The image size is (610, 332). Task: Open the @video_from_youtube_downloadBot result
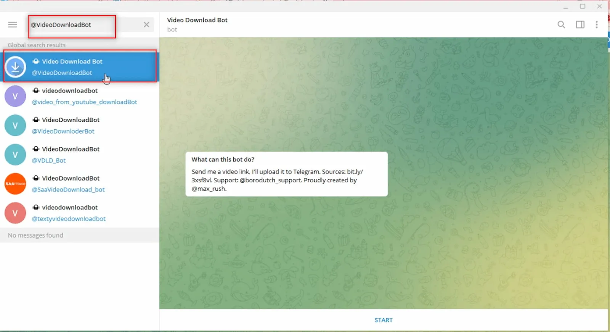click(x=84, y=97)
